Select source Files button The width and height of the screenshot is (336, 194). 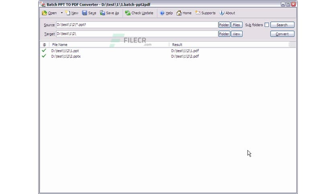pyautogui.click(x=237, y=25)
